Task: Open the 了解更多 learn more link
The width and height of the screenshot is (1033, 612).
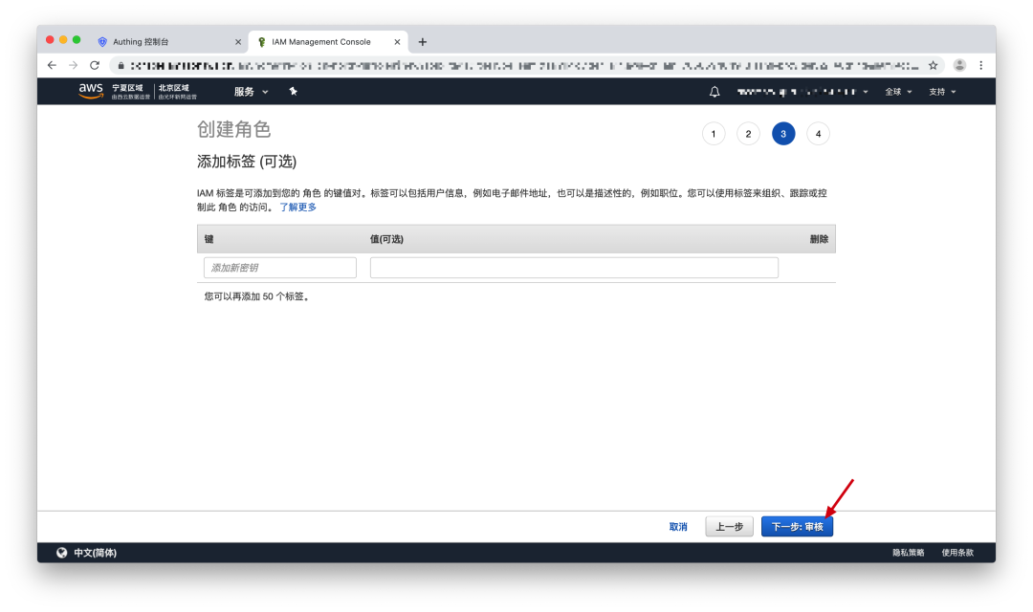Action: pyautogui.click(x=297, y=207)
